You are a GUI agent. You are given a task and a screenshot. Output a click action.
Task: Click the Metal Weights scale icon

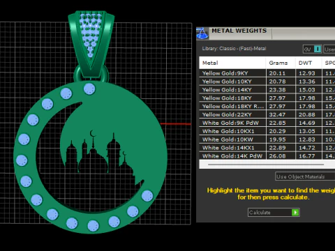point(202,33)
